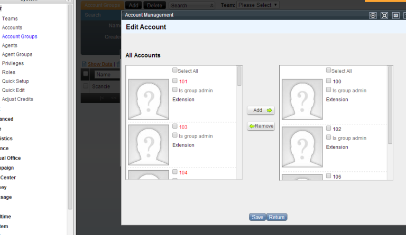406x235 pixels.
Task: Expand the Search panel chevron
Action: pyautogui.click(x=212, y=6)
